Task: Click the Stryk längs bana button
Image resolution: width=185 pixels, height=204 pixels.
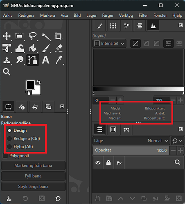Action: pyautogui.click(x=33, y=186)
